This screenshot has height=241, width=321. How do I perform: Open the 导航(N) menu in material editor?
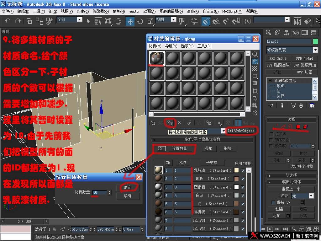point(171,46)
